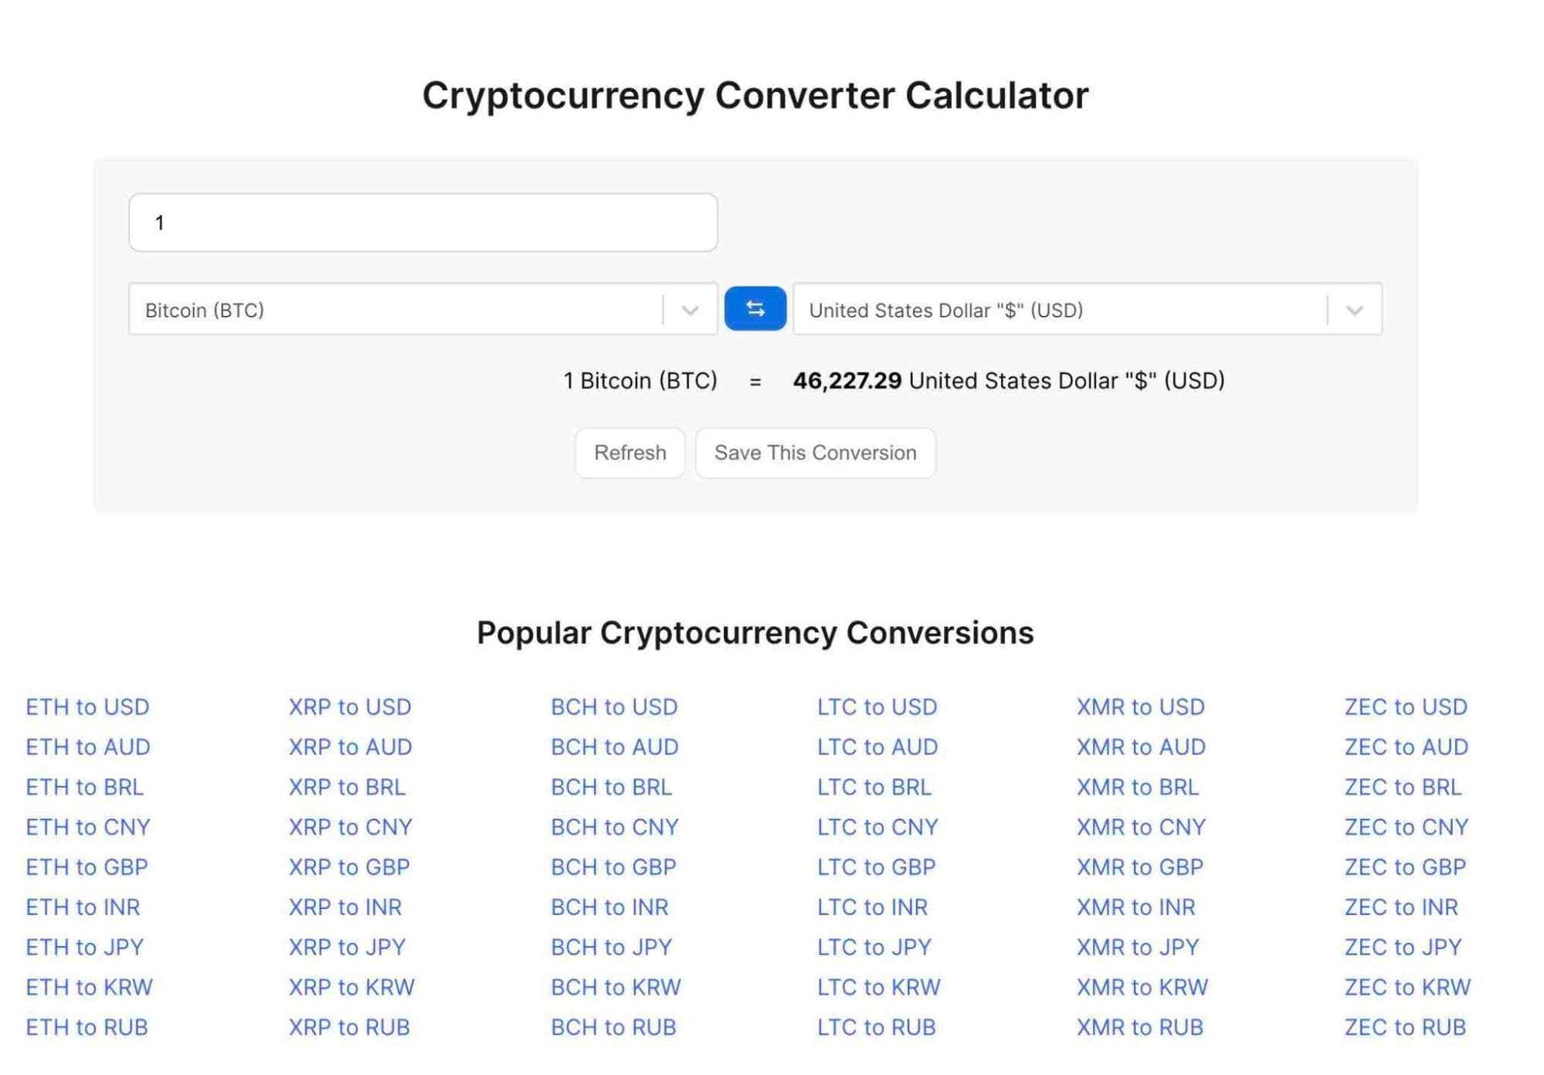Click Save This Conversion button
This screenshot has width=1544, height=1075.
coord(816,452)
